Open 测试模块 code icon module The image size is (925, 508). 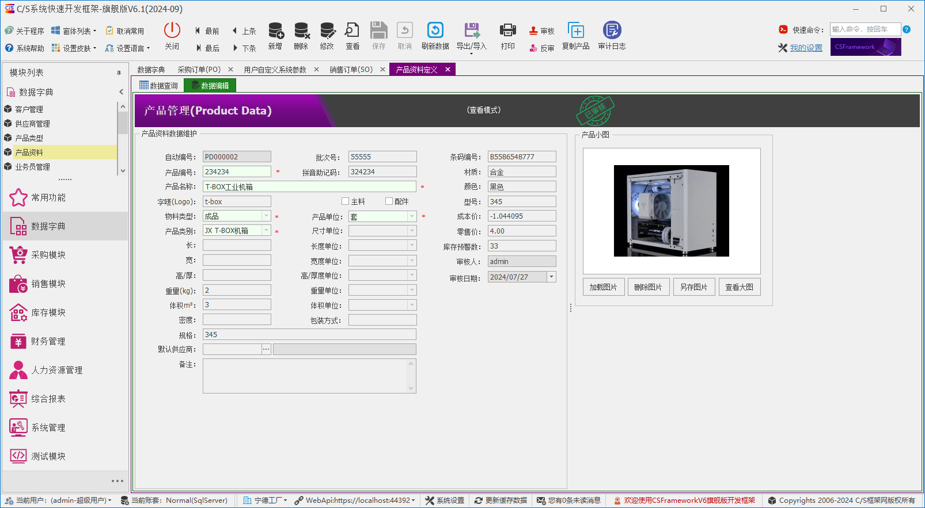[x=65, y=456]
